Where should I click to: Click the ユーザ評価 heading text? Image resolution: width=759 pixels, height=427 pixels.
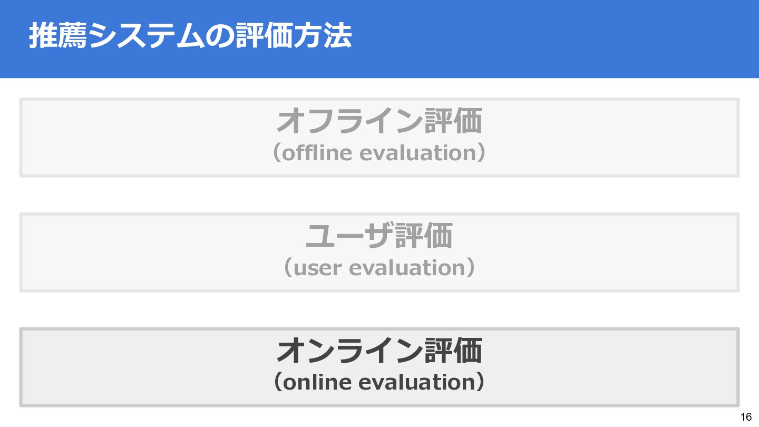click(379, 237)
